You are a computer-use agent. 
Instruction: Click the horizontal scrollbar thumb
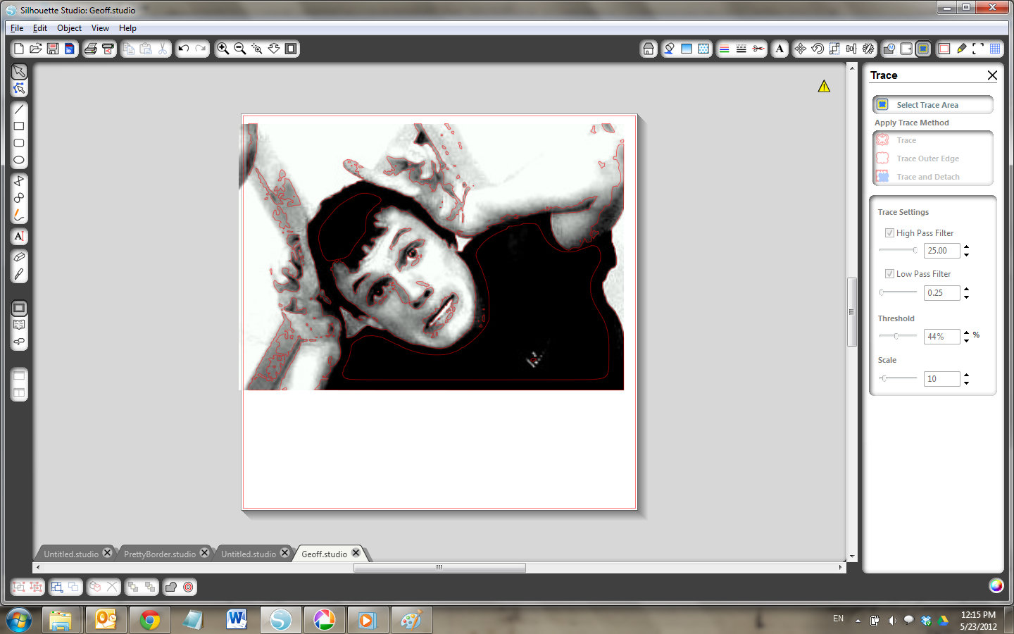tap(439, 567)
